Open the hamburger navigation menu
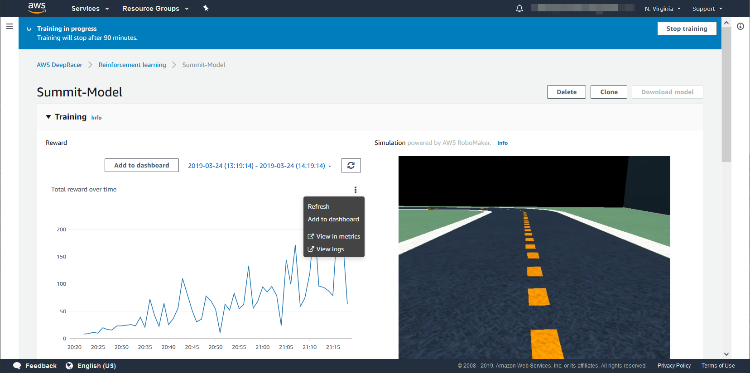Viewport: 750px width, 373px height. tap(9, 27)
